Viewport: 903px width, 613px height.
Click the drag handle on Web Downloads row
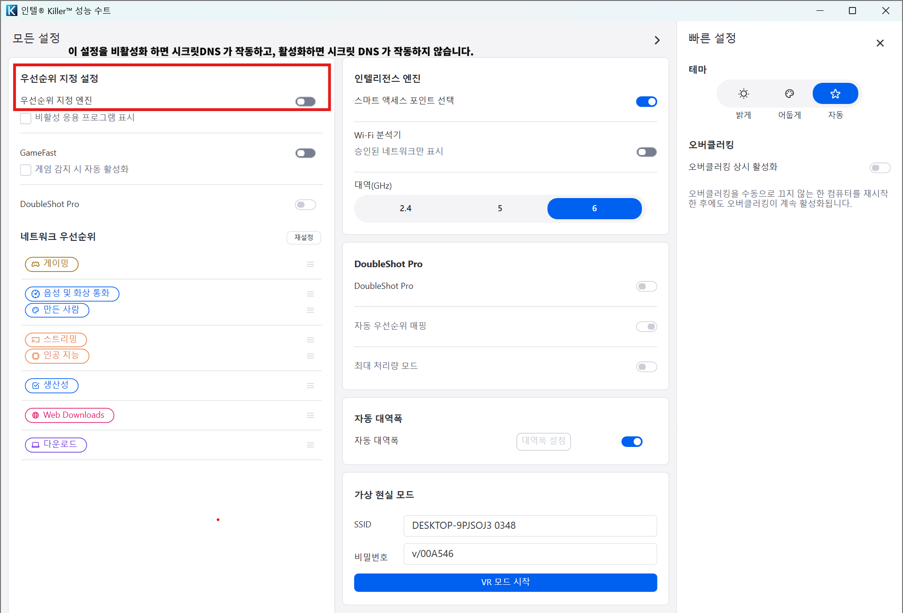coord(310,415)
